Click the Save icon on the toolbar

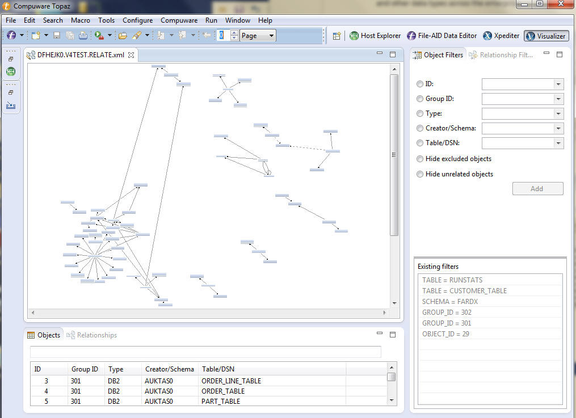58,35
